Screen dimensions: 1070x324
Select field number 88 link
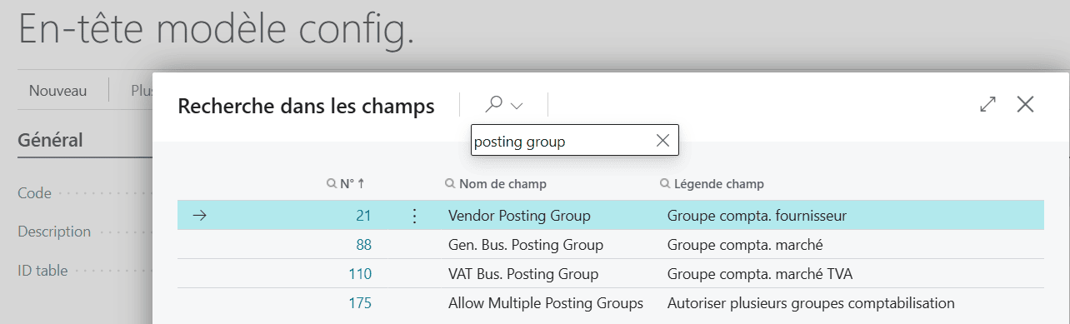pos(363,245)
